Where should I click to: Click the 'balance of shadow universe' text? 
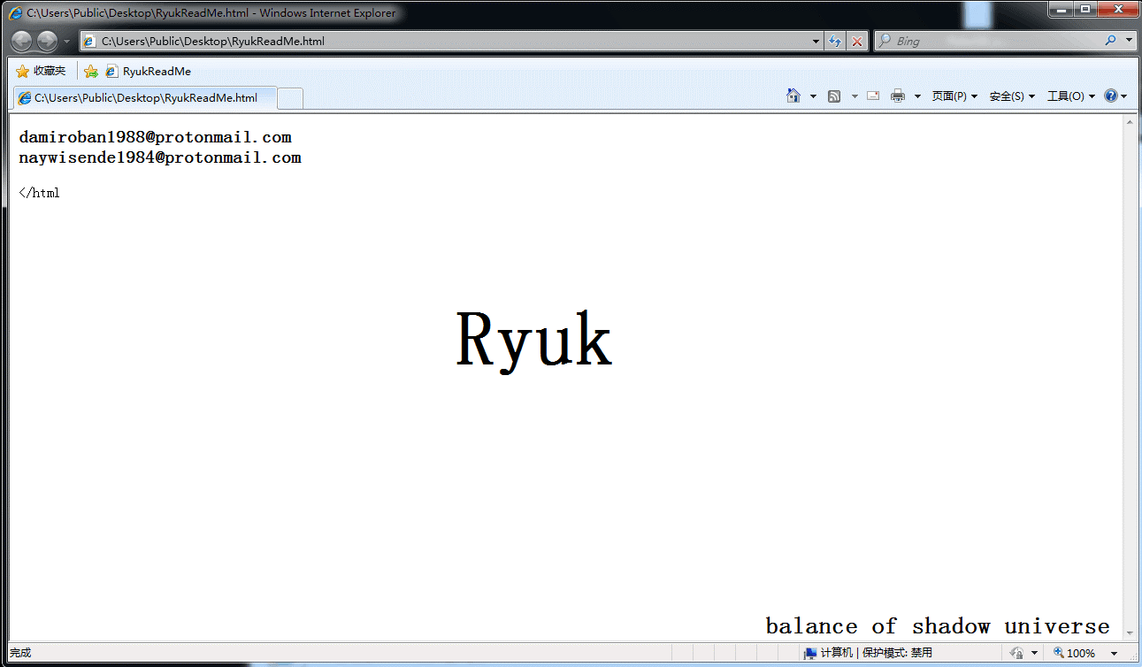[x=938, y=626]
